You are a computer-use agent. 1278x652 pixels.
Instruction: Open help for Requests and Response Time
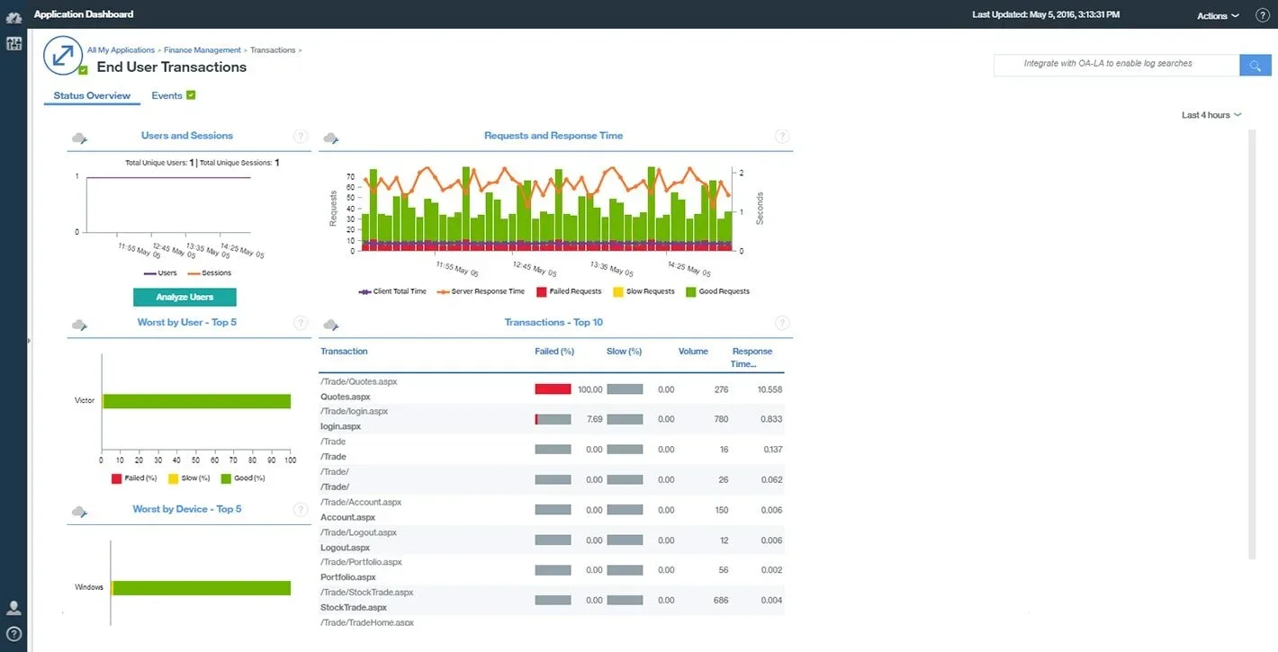pyautogui.click(x=782, y=137)
